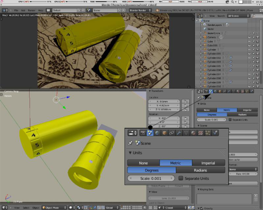The width and height of the screenshot is (263, 210).
Task: Click Metric button in small Properties panel
Action: (x=227, y=110)
